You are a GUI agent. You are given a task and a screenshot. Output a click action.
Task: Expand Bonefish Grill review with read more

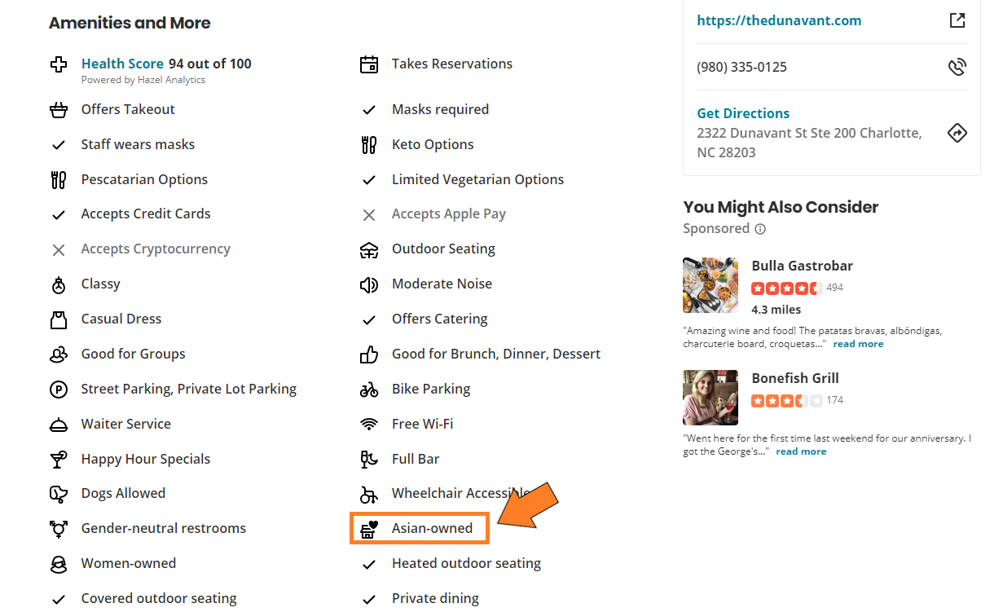tap(801, 451)
